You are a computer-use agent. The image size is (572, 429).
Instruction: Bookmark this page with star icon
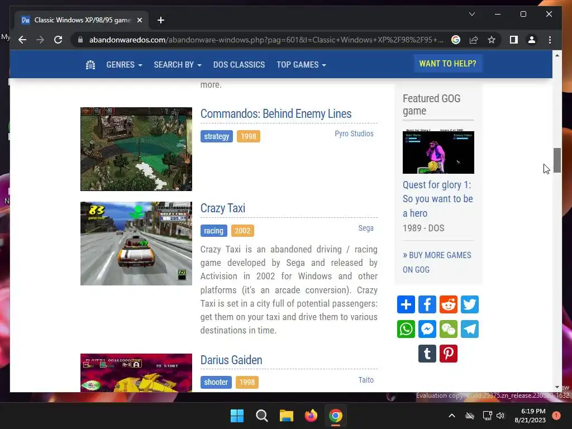[x=492, y=40]
